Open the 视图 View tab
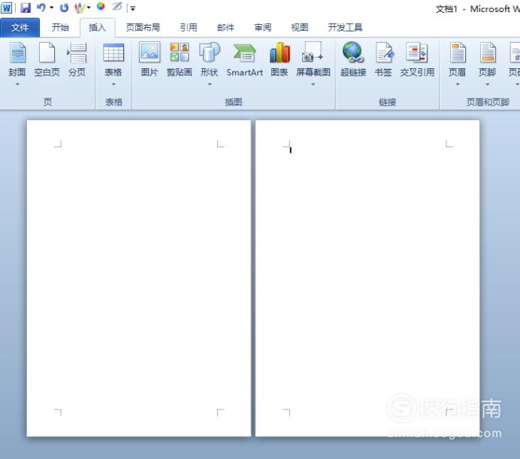The height and width of the screenshot is (459, 520). click(x=300, y=28)
